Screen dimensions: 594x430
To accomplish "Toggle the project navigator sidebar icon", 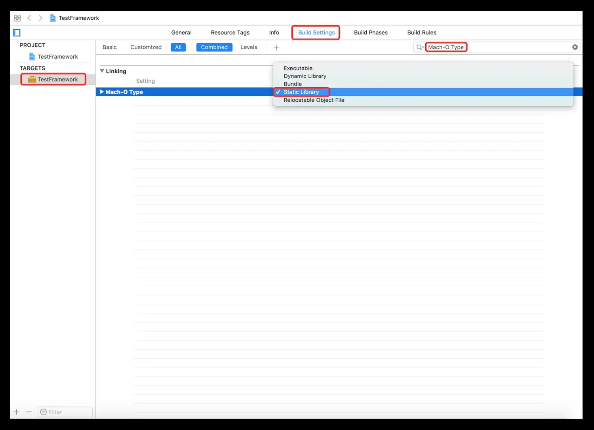I will (x=17, y=32).
